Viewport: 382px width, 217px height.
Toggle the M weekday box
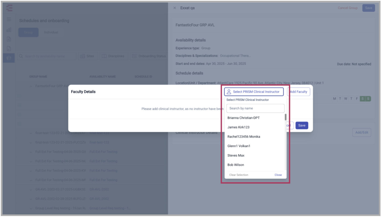click(334, 99)
